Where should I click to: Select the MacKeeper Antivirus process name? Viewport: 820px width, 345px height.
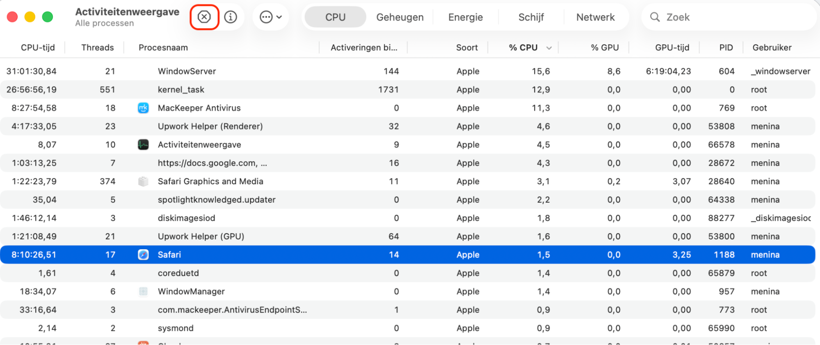199,108
